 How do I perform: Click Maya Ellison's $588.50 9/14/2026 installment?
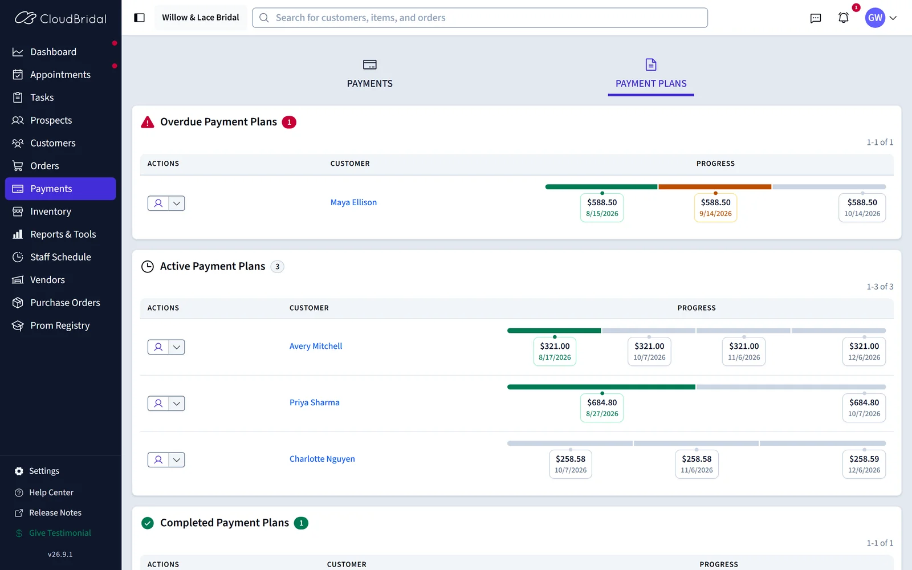[x=715, y=207]
